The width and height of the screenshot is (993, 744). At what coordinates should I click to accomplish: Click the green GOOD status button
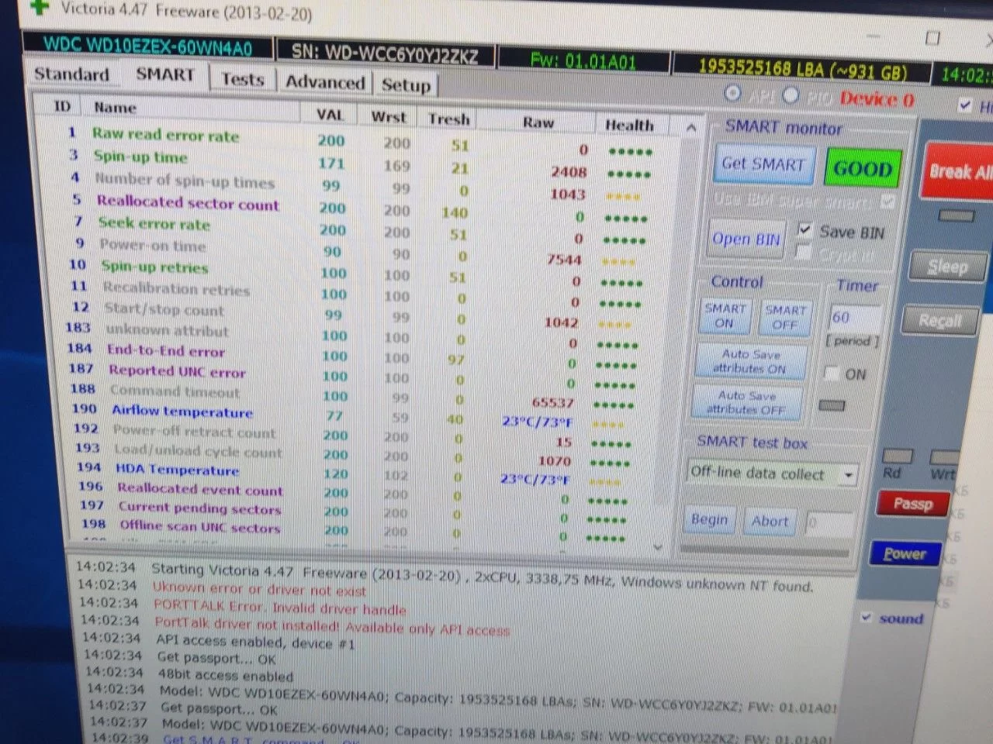pos(863,168)
